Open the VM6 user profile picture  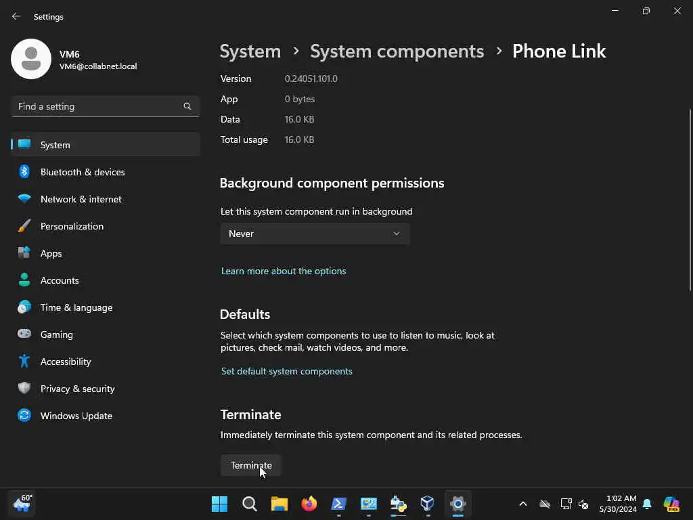click(31, 59)
